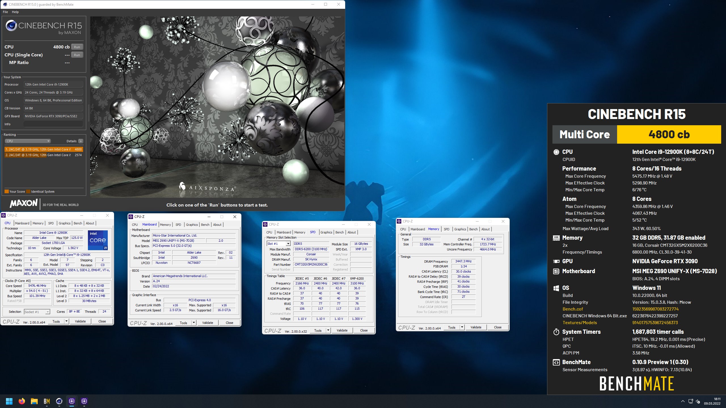This screenshot has height=408, width=726.
Task: Switch to About tab in CPU-Z SPD window
Action: (x=352, y=232)
